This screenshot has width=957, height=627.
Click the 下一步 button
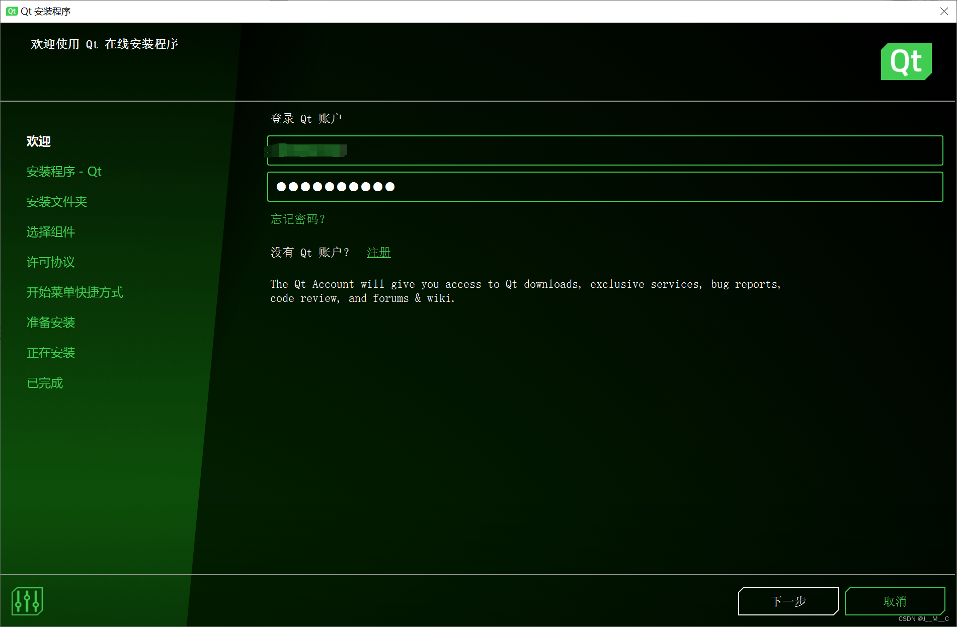pos(788,601)
